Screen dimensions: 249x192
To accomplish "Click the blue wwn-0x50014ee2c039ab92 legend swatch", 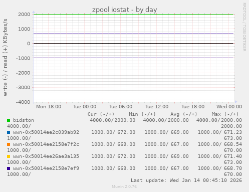I will (9, 132).
